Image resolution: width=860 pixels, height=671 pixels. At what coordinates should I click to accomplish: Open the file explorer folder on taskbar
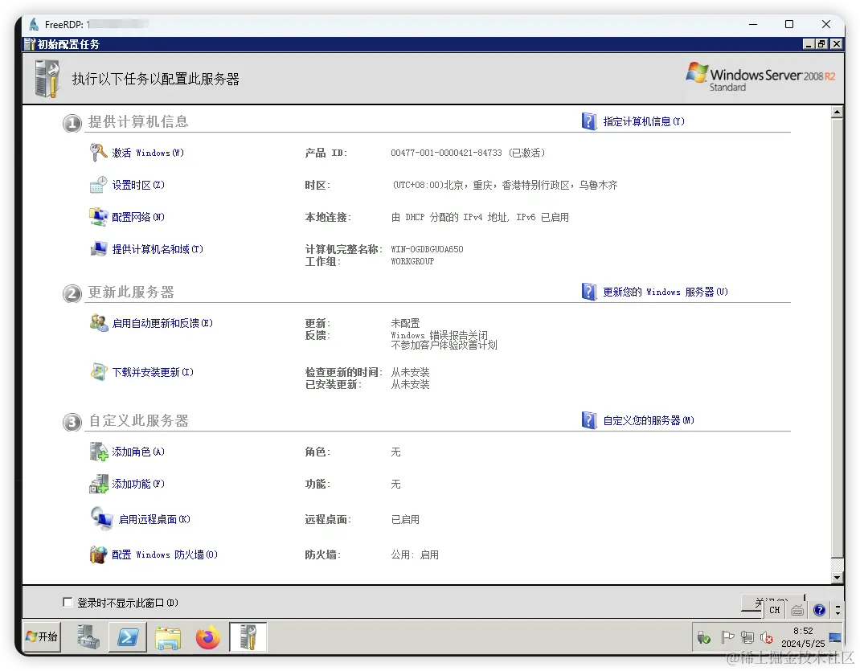pyautogui.click(x=168, y=637)
